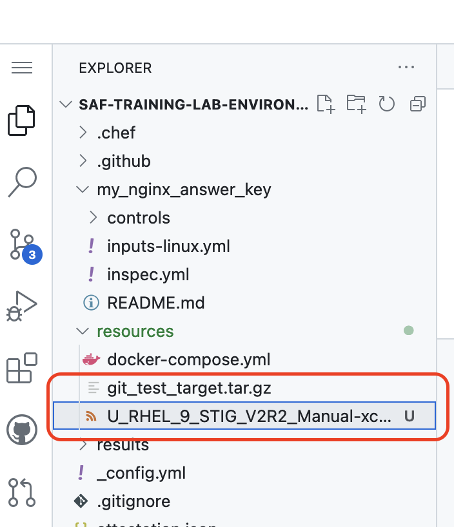Viewport: 454px width, 527px height.
Task: Collapse all folders in Explorer
Action: click(x=418, y=104)
